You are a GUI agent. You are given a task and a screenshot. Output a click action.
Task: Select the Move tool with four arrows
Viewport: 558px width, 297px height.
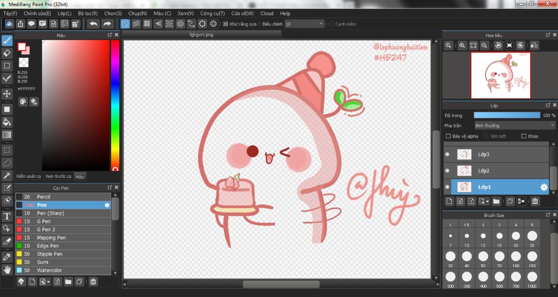click(x=7, y=94)
